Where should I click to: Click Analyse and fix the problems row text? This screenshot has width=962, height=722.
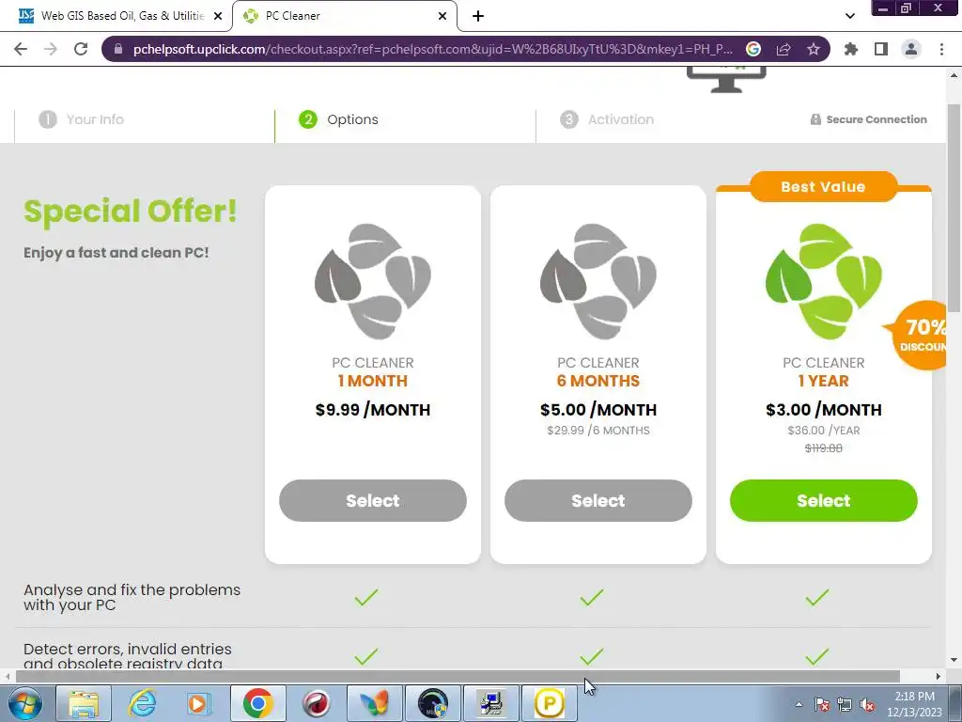[x=132, y=597]
